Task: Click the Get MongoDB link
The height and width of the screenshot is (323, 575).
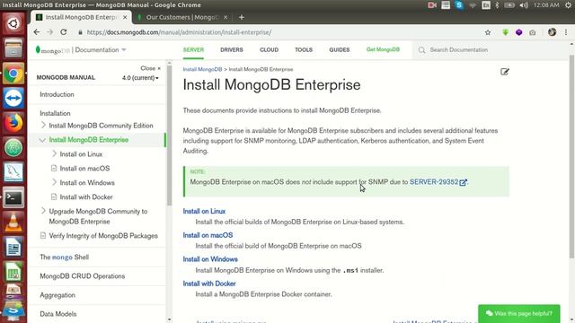Action: [x=383, y=49]
